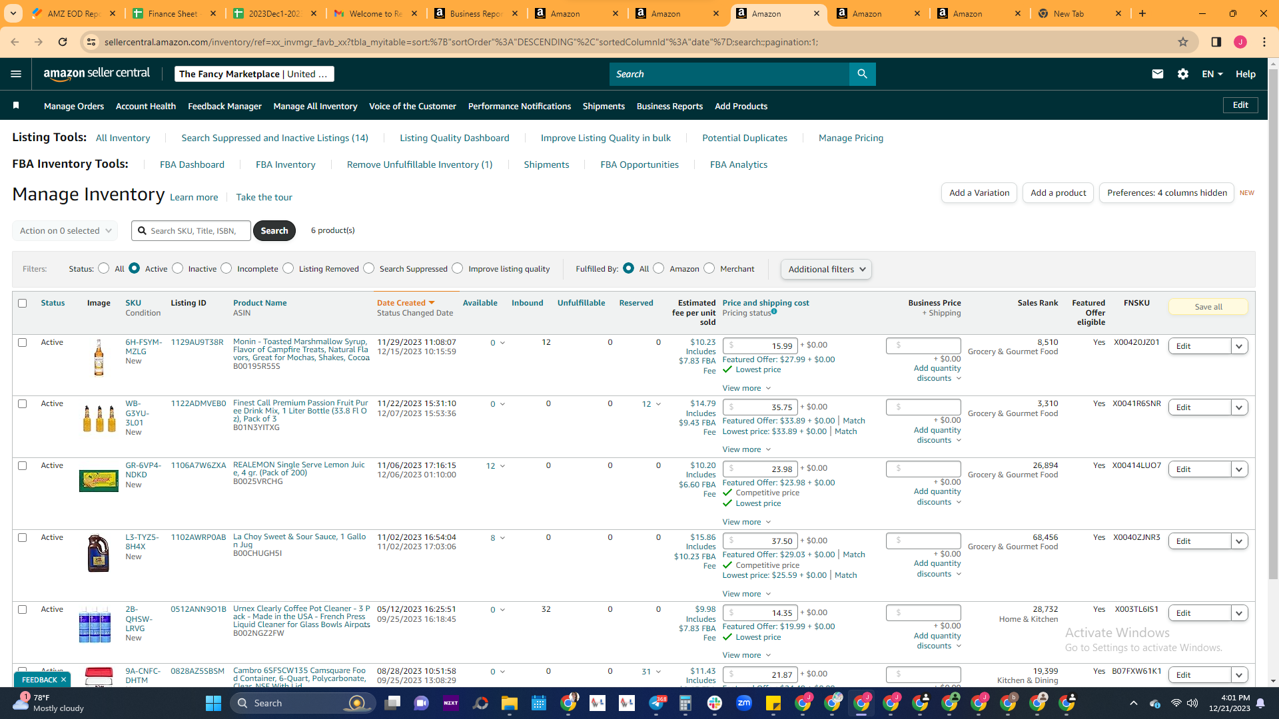Open Manage Orders in the nav bar

click(74, 106)
